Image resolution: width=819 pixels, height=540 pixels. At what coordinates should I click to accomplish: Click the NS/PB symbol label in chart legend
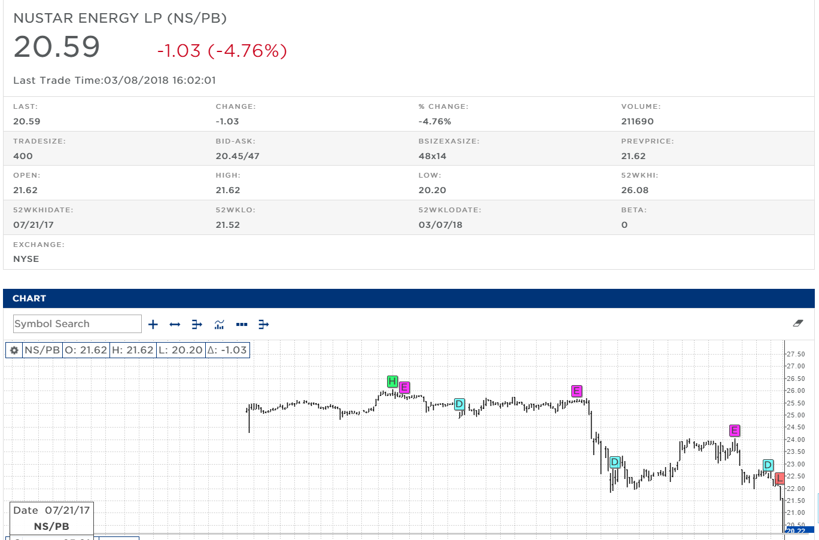pos(42,350)
